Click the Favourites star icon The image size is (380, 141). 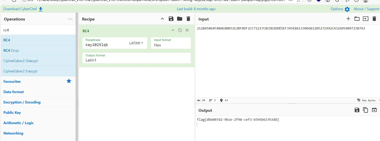69,81
